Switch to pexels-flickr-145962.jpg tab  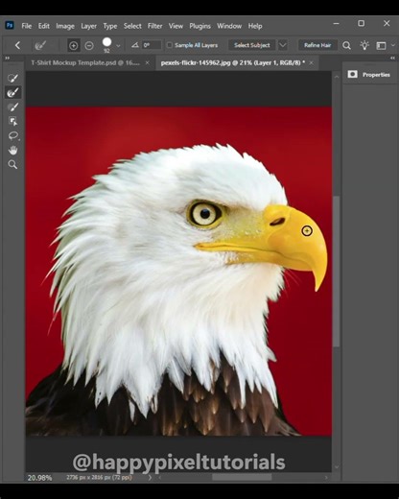pos(233,62)
